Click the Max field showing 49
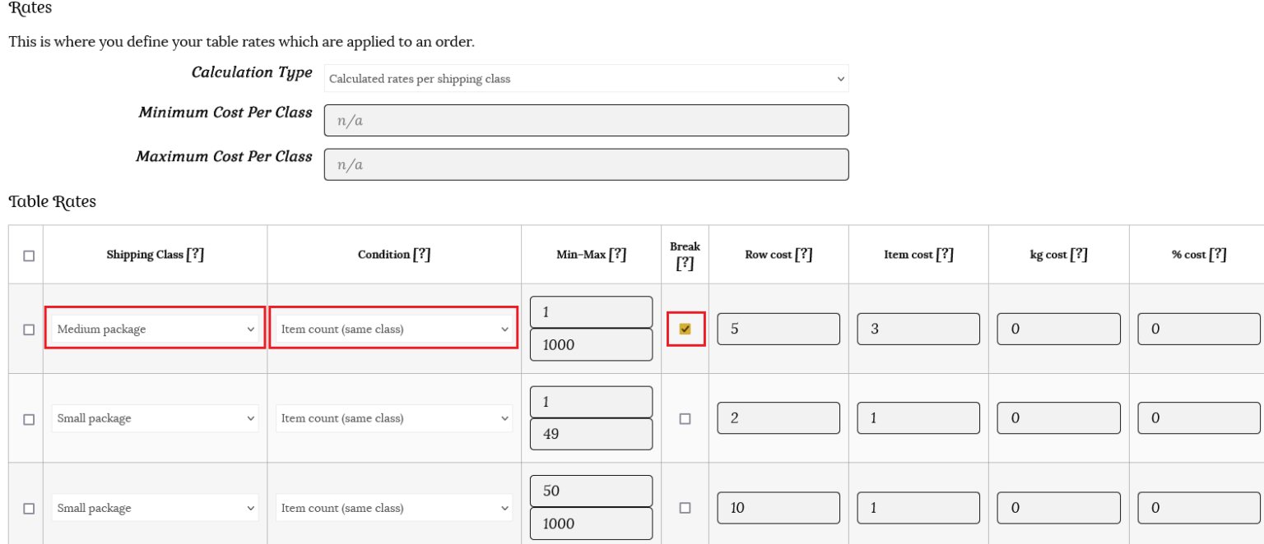Viewport: 1264px width, 544px height. click(x=591, y=434)
